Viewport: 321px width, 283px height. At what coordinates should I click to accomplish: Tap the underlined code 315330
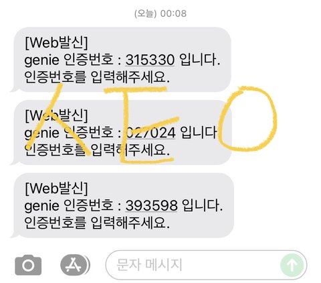coord(150,60)
